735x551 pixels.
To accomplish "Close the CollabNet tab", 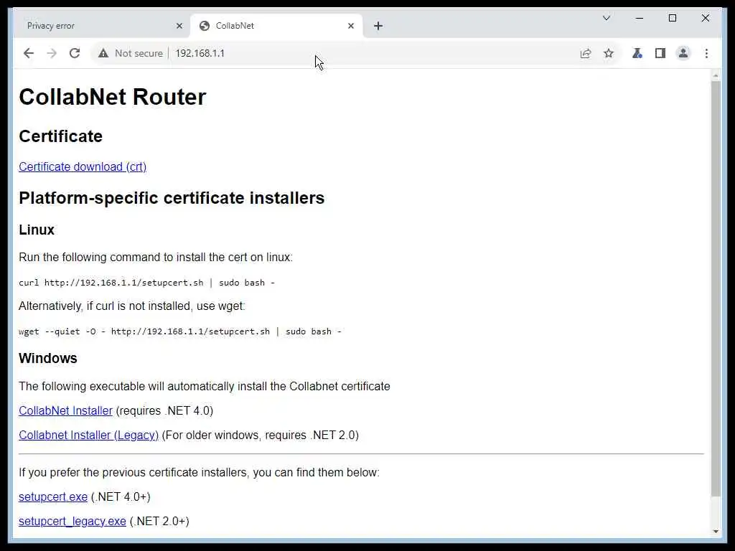I will (350, 26).
